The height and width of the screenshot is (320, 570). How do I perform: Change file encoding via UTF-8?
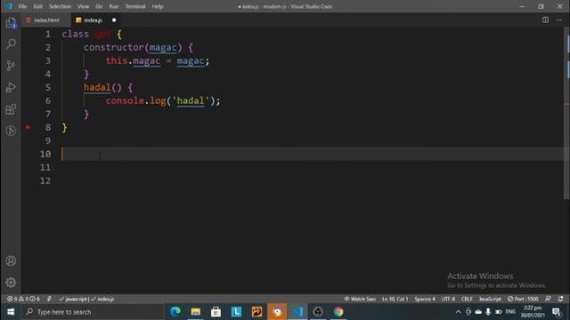click(x=448, y=299)
